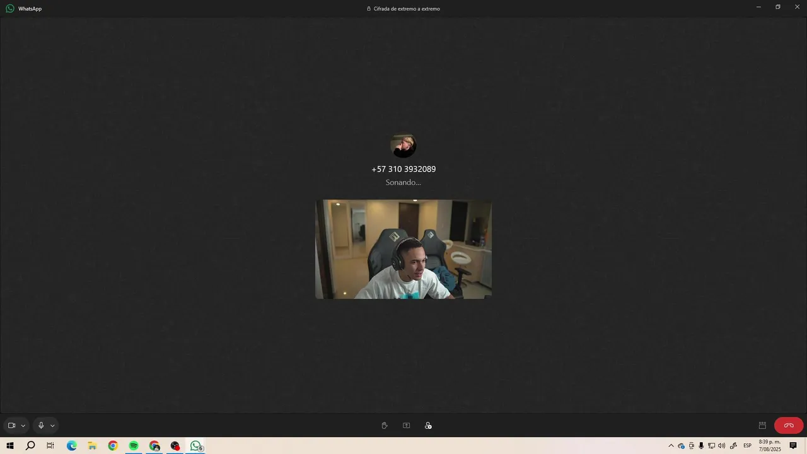Screen dimensions: 807x454
Task: Open File Explorer from the taskbar
Action: coord(92,446)
